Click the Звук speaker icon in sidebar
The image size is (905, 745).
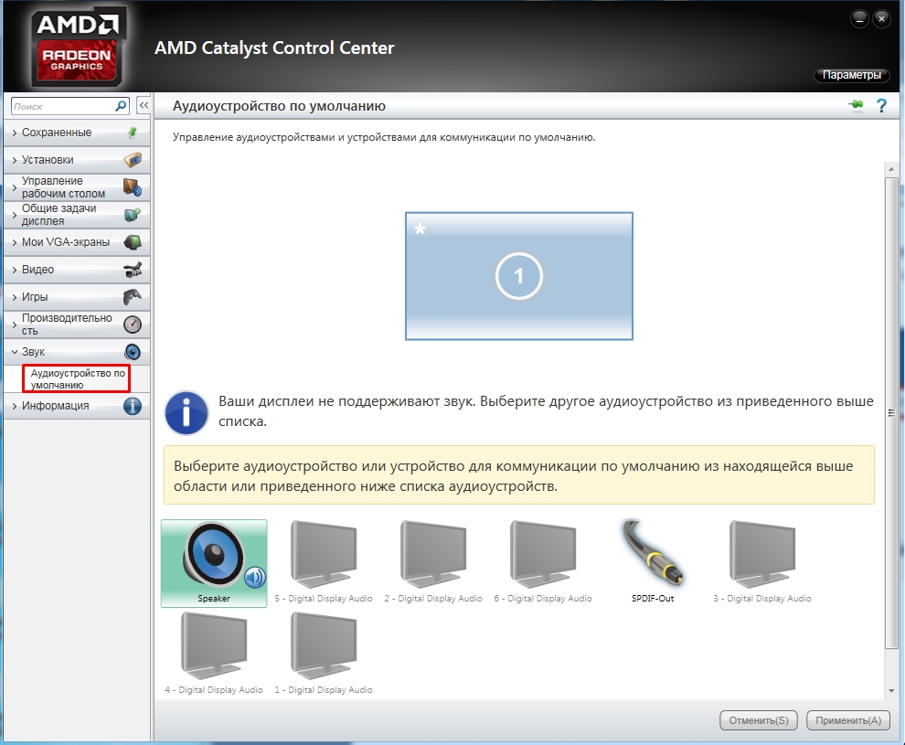pos(133,351)
